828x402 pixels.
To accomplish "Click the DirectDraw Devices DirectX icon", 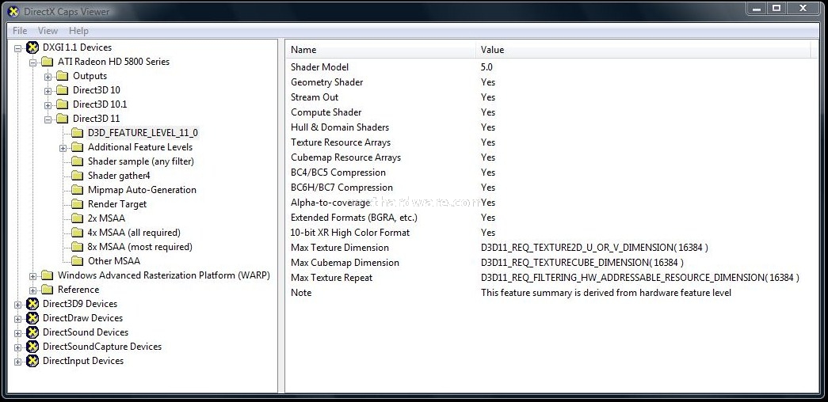I will tap(32, 318).
